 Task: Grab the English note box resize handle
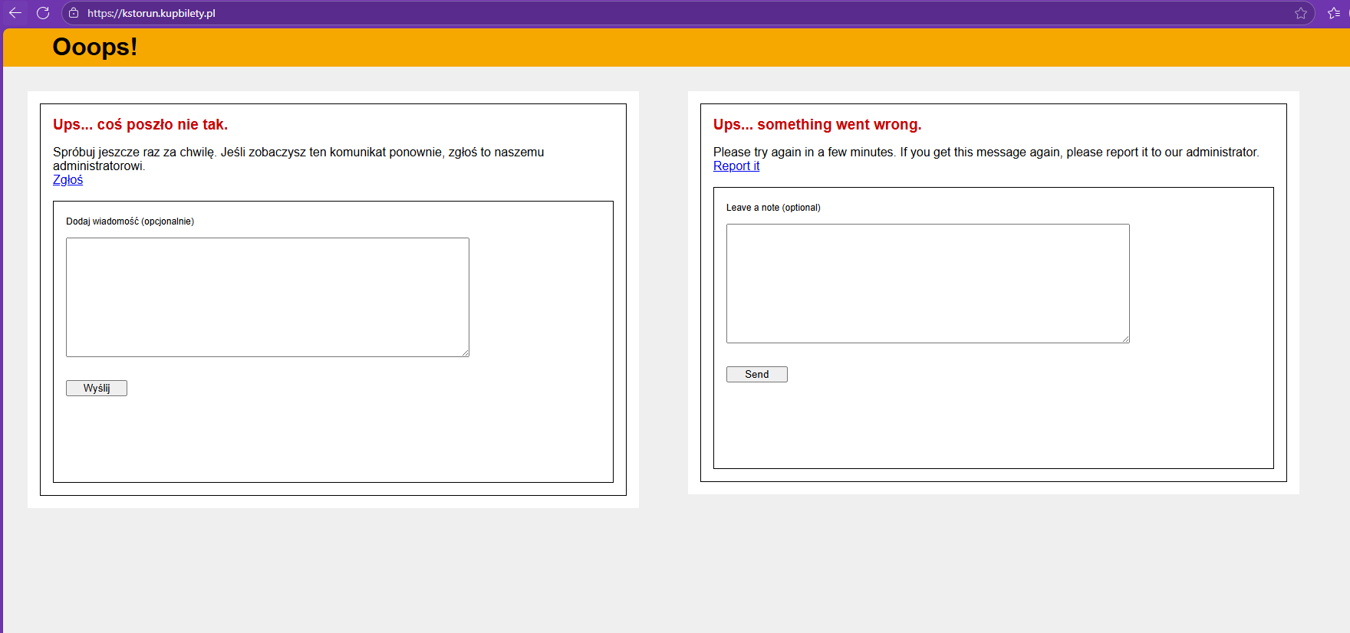click(x=1126, y=339)
